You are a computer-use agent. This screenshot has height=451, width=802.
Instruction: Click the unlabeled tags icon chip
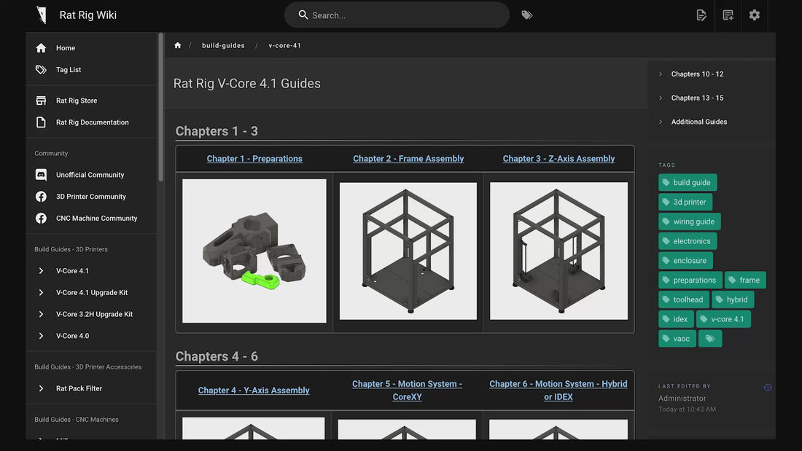tap(709, 338)
